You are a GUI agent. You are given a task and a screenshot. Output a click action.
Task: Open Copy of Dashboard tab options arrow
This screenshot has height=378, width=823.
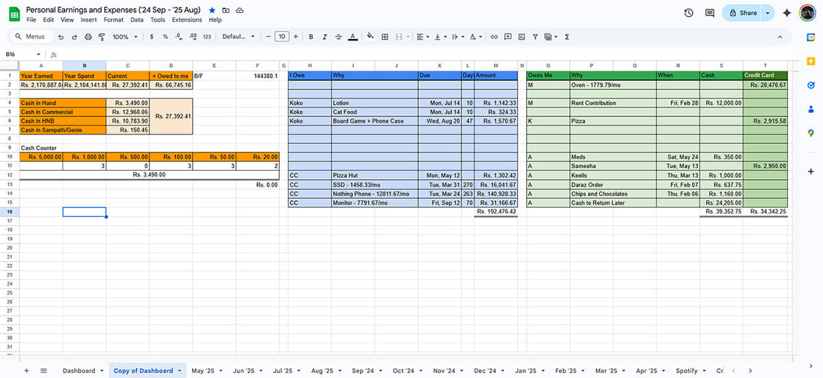(x=180, y=370)
